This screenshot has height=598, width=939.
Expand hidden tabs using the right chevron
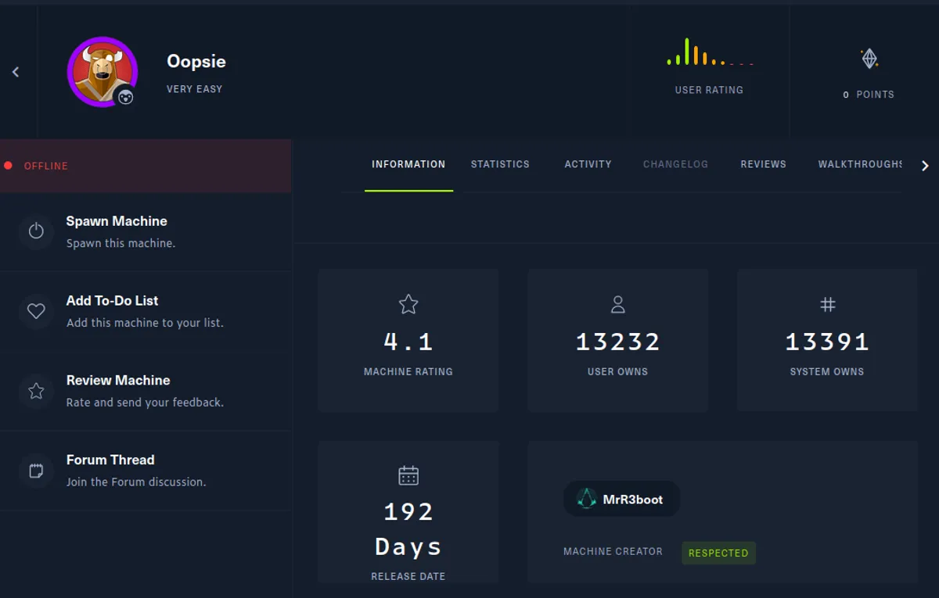pos(925,166)
